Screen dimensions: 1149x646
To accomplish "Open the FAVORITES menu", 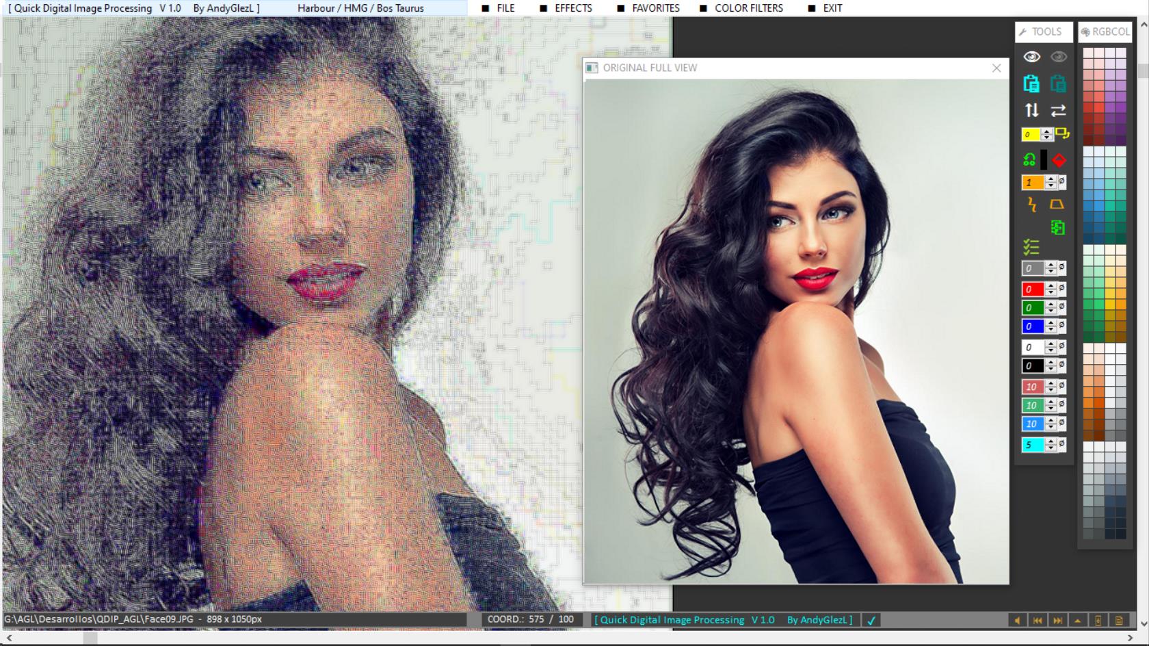I will [655, 8].
